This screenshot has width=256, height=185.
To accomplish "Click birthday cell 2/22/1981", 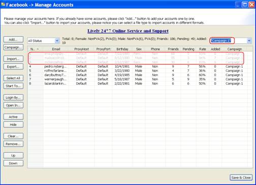I will pos(122,83).
